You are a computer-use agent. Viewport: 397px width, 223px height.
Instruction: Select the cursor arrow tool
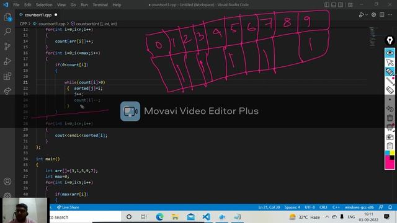390,62
